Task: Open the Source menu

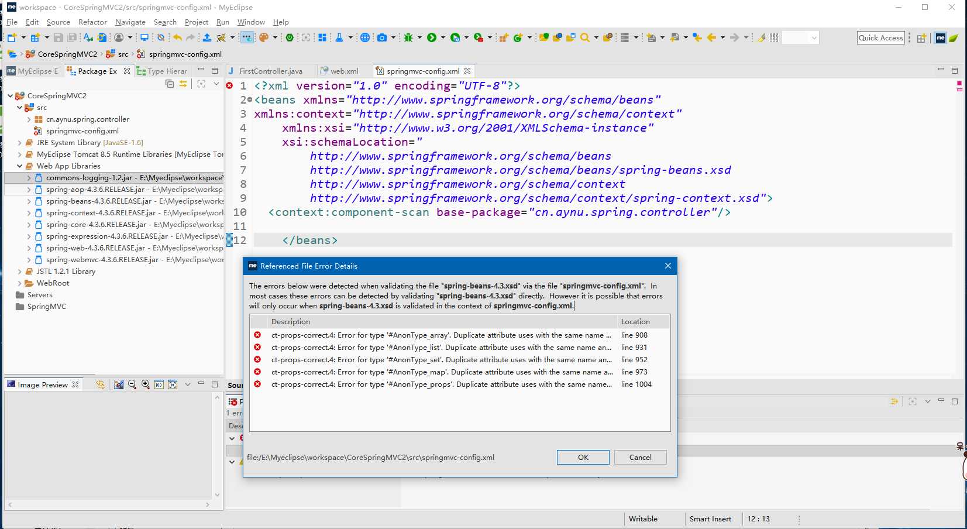Action: (x=58, y=22)
